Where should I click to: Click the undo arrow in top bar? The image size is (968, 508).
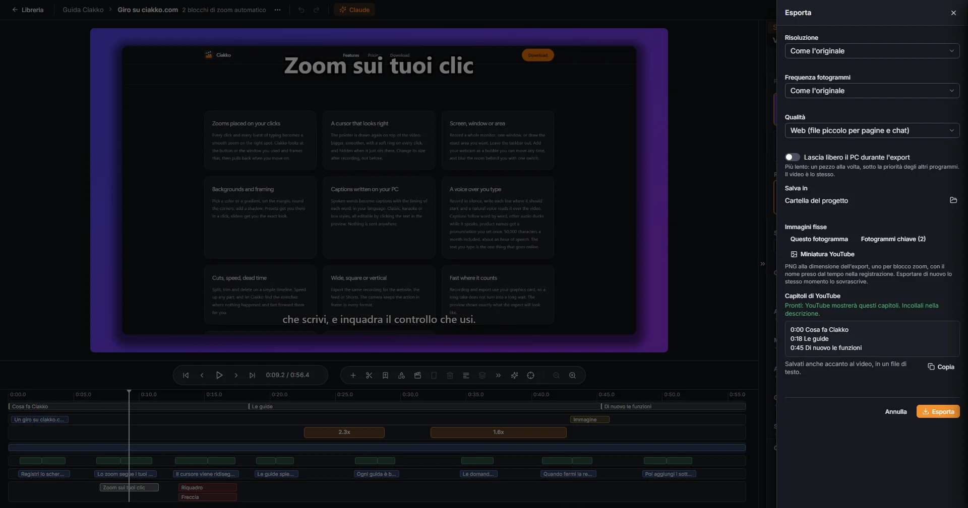301,10
